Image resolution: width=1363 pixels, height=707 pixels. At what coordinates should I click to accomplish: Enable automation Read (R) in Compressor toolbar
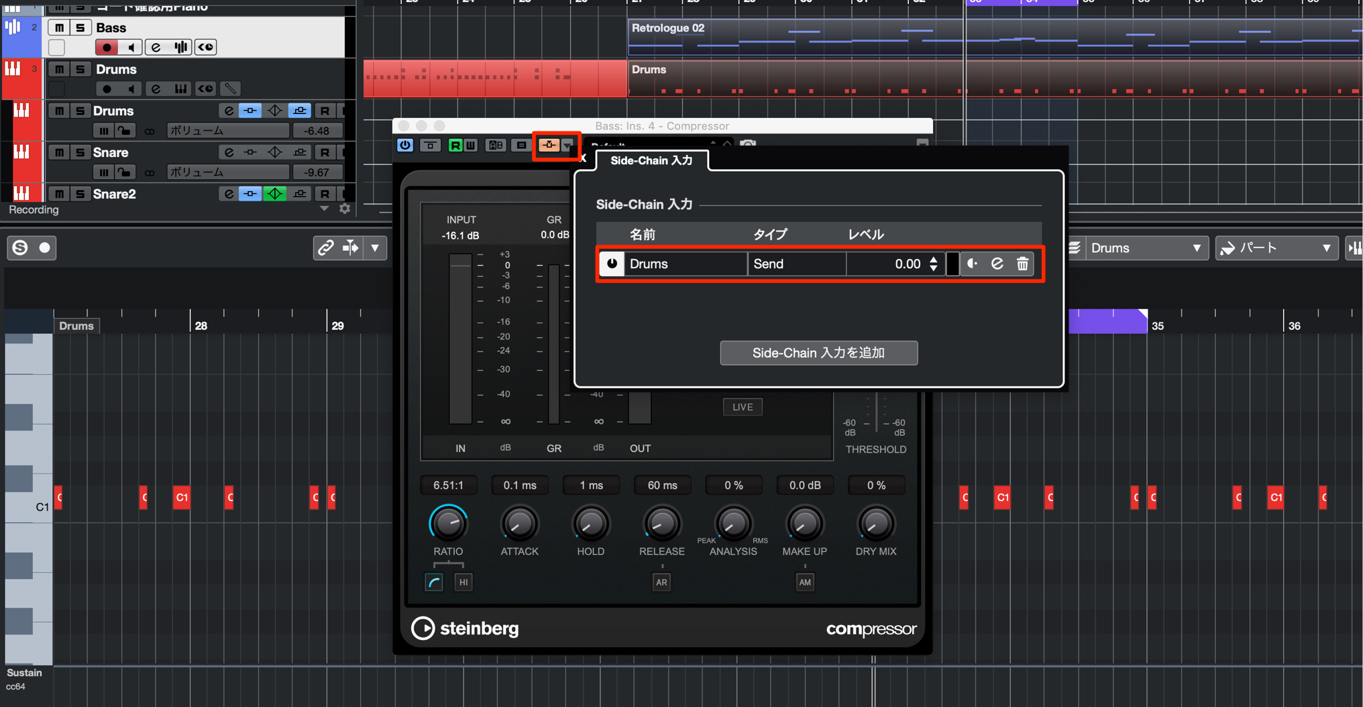click(x=455, y=145)
